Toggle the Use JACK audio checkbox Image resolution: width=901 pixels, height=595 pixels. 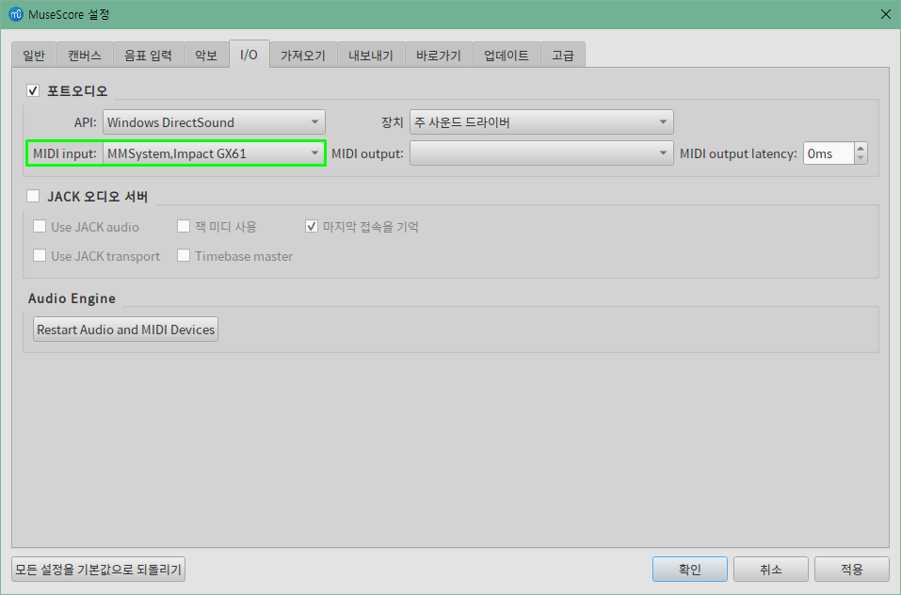point(40,226)
